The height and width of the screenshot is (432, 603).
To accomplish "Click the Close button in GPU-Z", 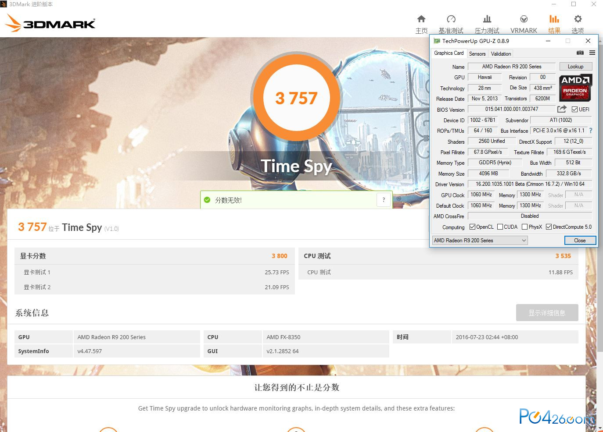I will (580, 241).
